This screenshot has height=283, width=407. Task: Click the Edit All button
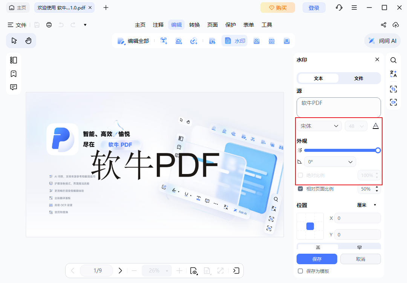pos(133,41)
